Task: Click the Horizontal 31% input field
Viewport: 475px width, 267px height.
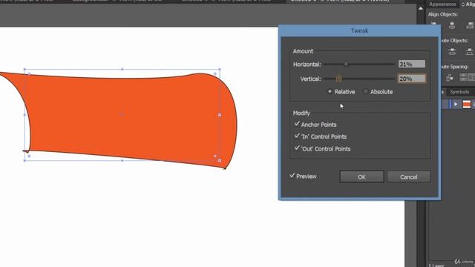Action: pos(412,65)
